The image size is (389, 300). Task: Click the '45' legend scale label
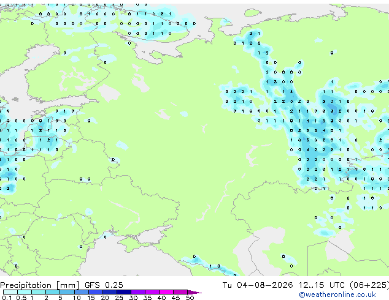(x=176, y=298)
